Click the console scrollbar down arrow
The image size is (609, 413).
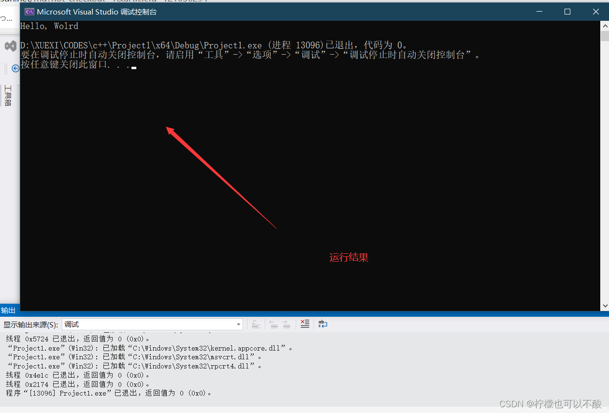605,306
